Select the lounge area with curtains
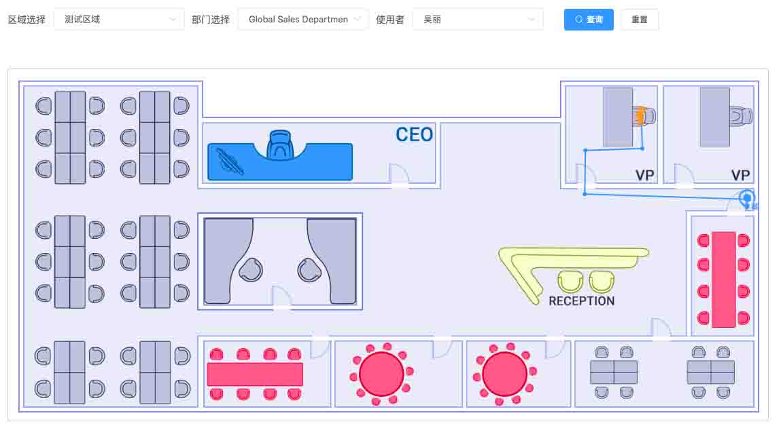The image size is (781, 424). pos(280,261)
